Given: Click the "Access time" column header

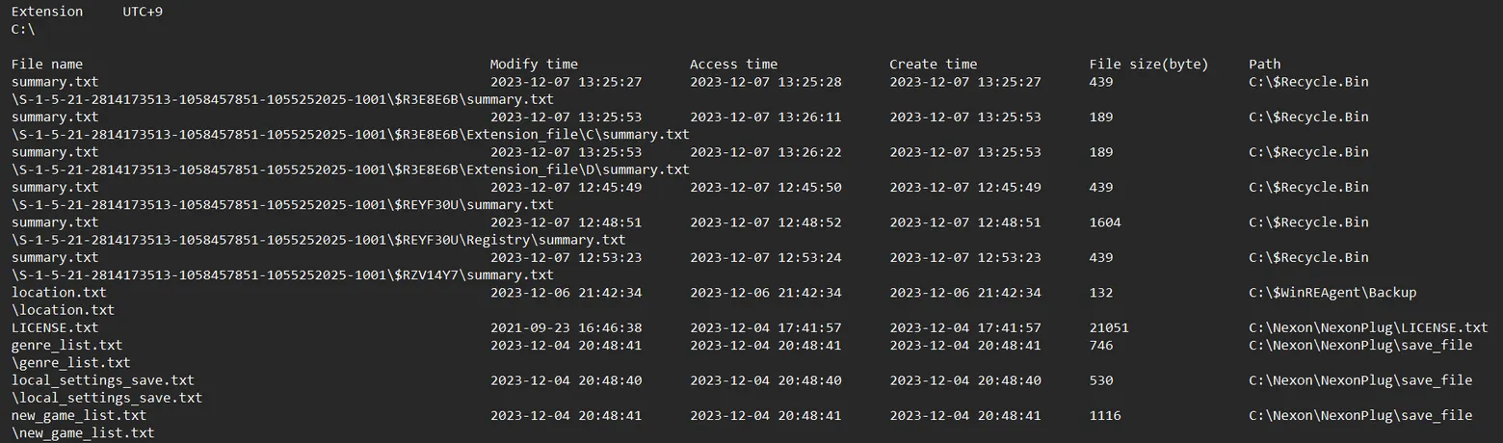Looking at the screenshot, I should pyautogui.click(x=733, y=65).
